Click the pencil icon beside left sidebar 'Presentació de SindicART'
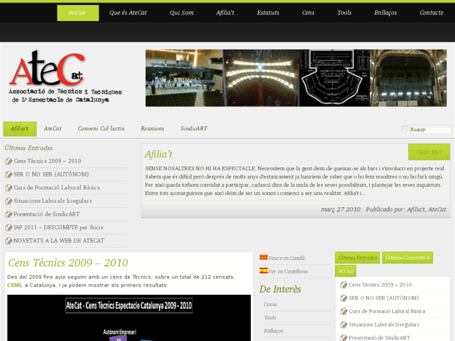The image size is (455, 341). [x=9, y=215]
